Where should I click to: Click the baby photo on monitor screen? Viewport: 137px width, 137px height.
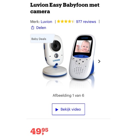83,47
